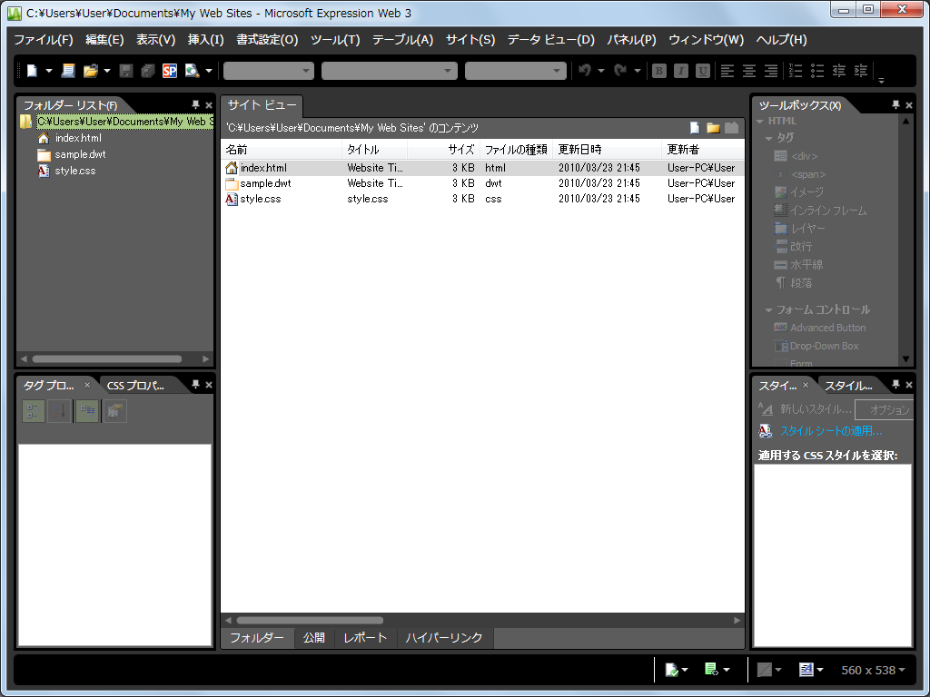Click the インライン フレーム item in toolbox
Viewport: 930px width, 697px height.
tap(820, 211)
